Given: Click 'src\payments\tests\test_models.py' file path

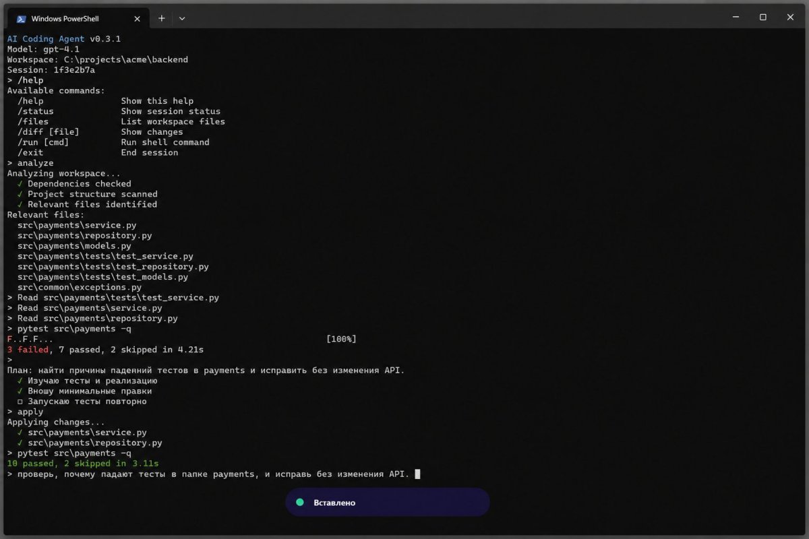Looking at the screenshot, I should pyautogui.click(x=103, y=277).
